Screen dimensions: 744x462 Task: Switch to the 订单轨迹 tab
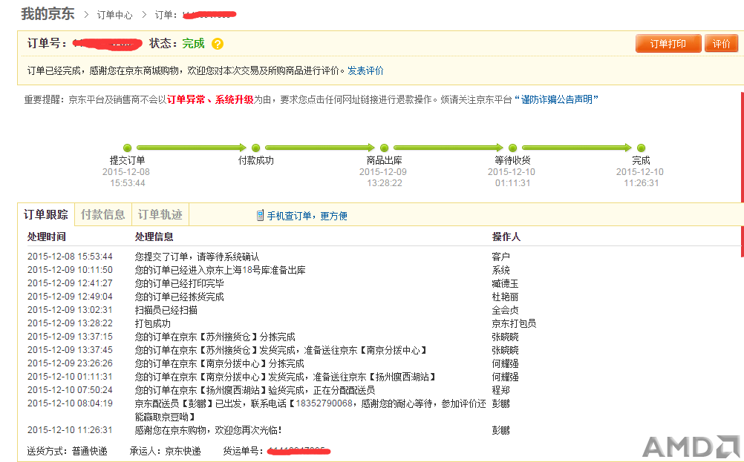pos(160,214)
